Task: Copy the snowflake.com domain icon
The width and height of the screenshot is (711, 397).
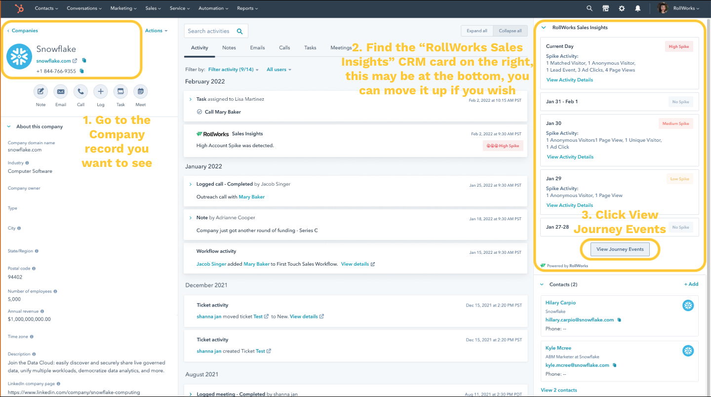Action: tap(84, 61)
